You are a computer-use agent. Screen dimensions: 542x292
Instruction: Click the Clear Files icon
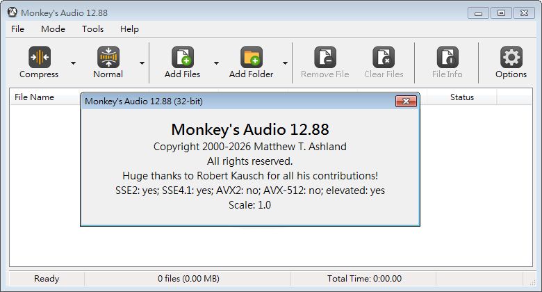point(384,57)
